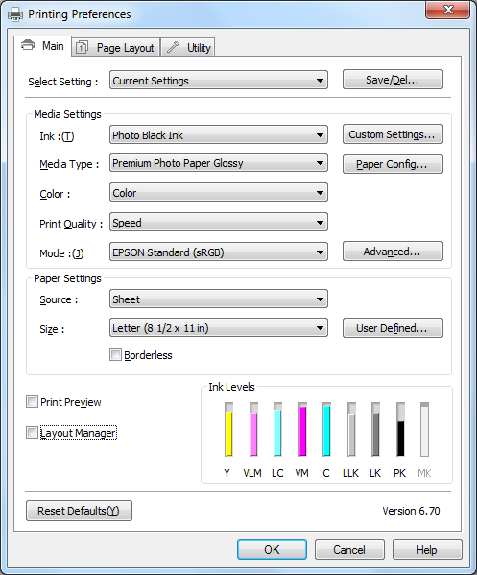477x575 pixels.
Task: Click the matte black (MK) ink level bar
Action: tap(424, 429)
